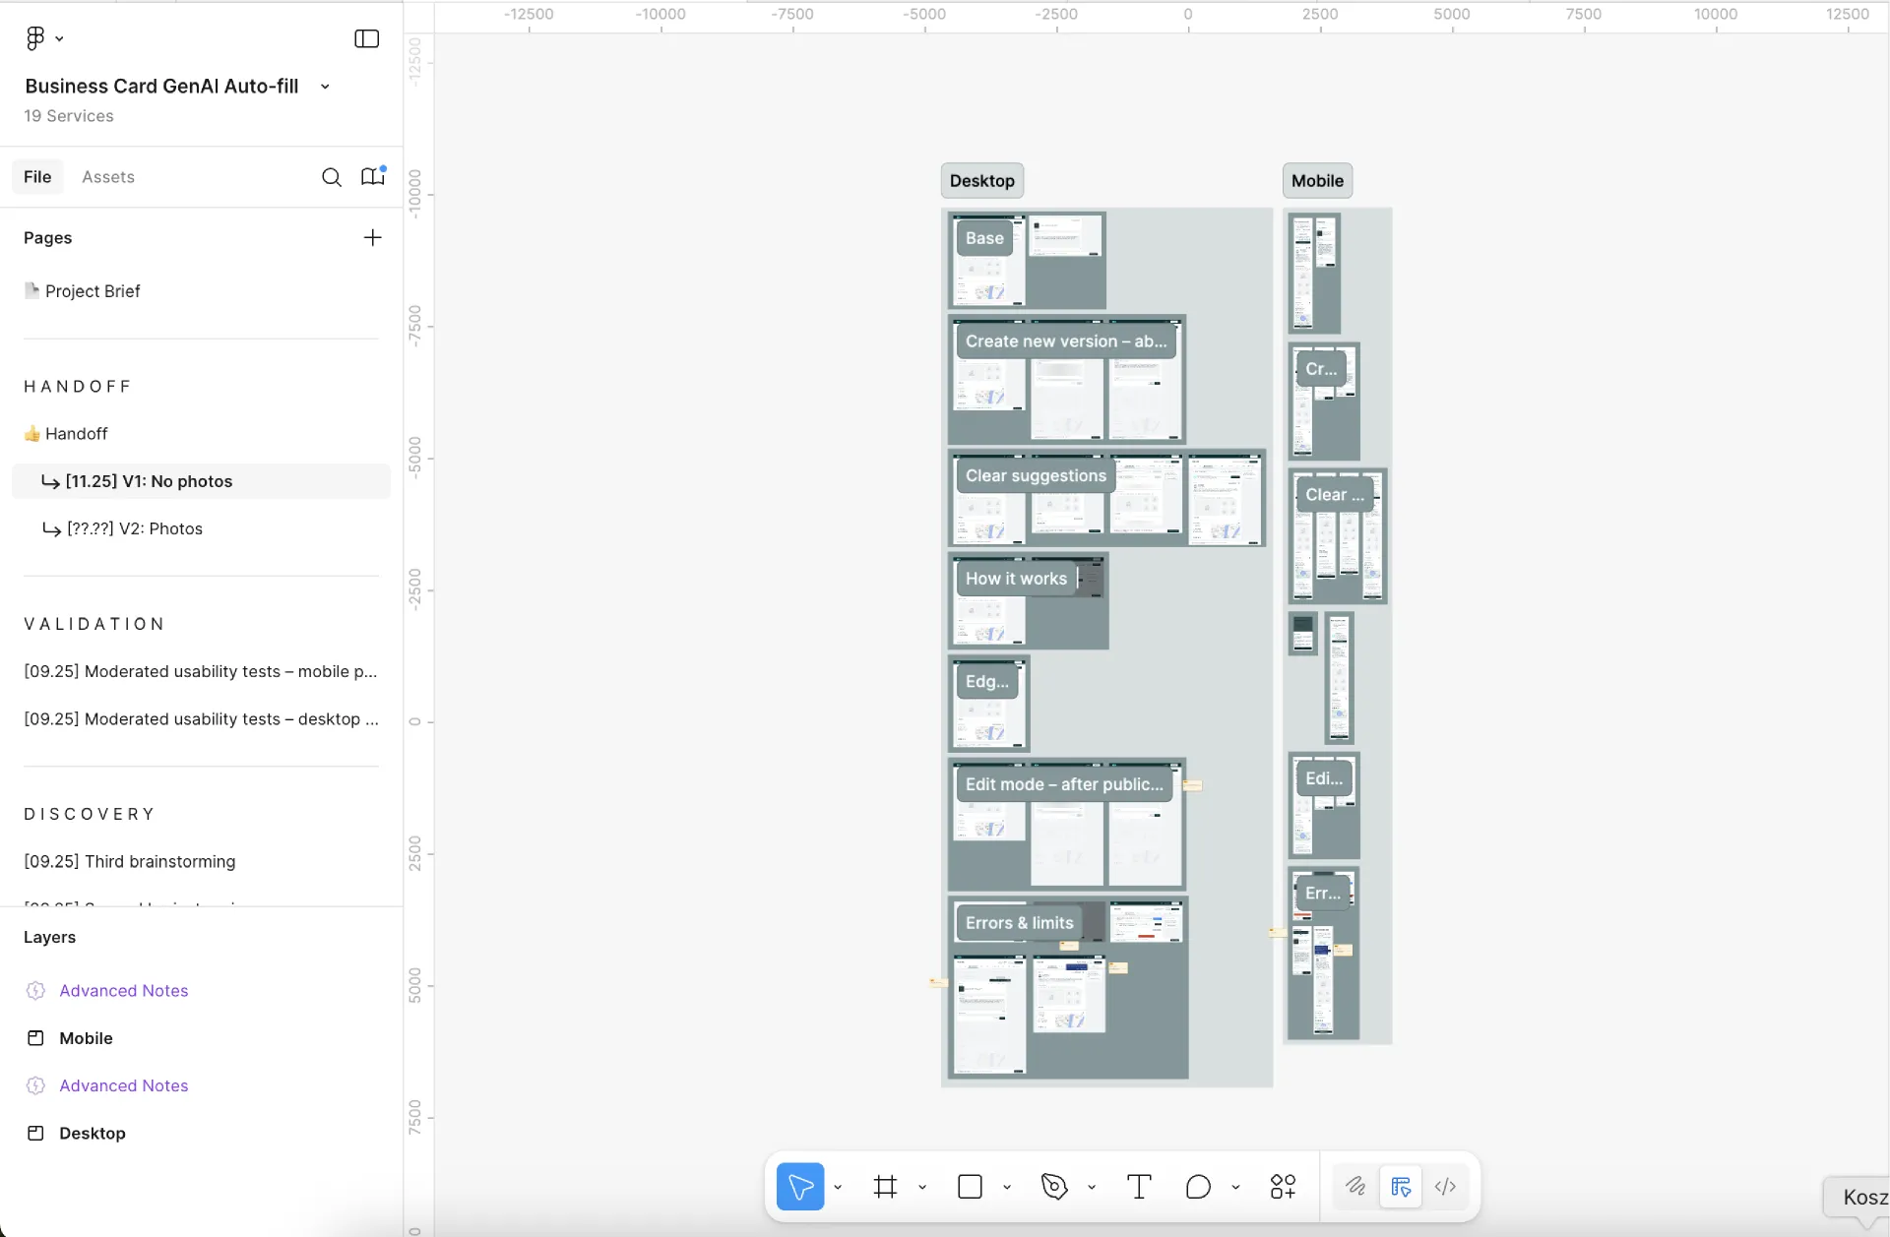Select the Errors & limits section label
Image resolution: width=1890 pixels, height=1237 pixels.
(x=1019, y=923)
